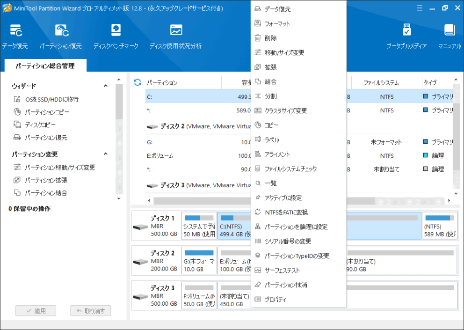464x330 pixels.
Task: Select the パーティション総合管理 tab
Action: (x=45, y=66)
